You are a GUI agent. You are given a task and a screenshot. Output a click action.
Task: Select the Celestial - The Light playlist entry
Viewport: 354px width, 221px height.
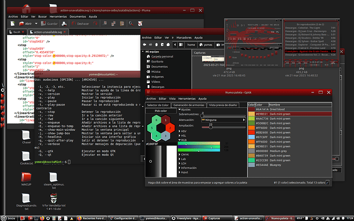coord(310,28)
